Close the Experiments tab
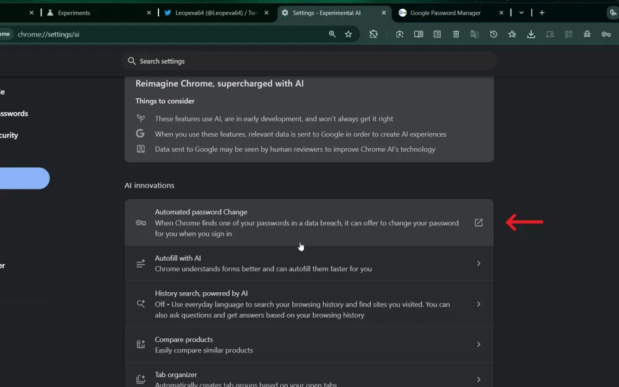The image size is (619, 387). tap(149, 12)
